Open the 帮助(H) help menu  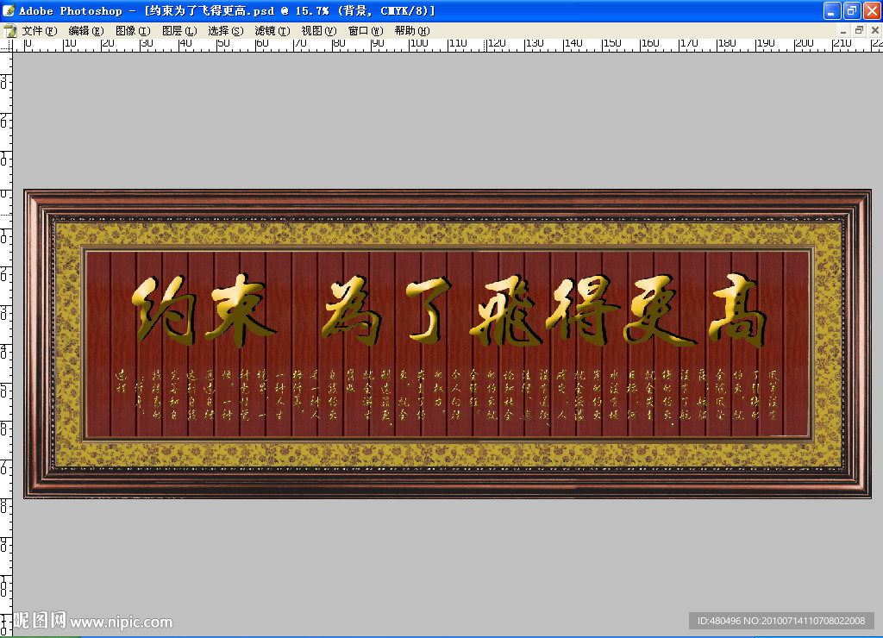pos(411,30)
